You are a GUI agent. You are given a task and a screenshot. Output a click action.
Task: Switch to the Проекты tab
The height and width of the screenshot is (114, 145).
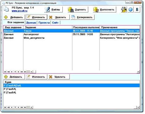pyautogui.click(x=44, y=23)
